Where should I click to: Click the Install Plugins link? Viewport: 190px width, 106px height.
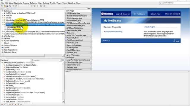pos(150,27)
